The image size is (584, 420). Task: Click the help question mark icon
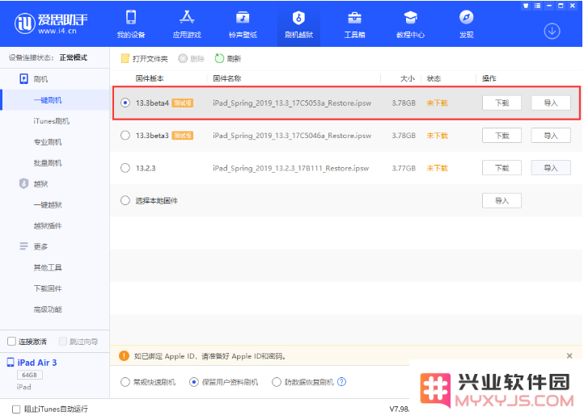click(341, 382)
